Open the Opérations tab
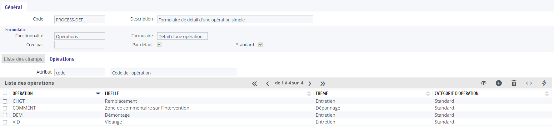 coord(62,59)
